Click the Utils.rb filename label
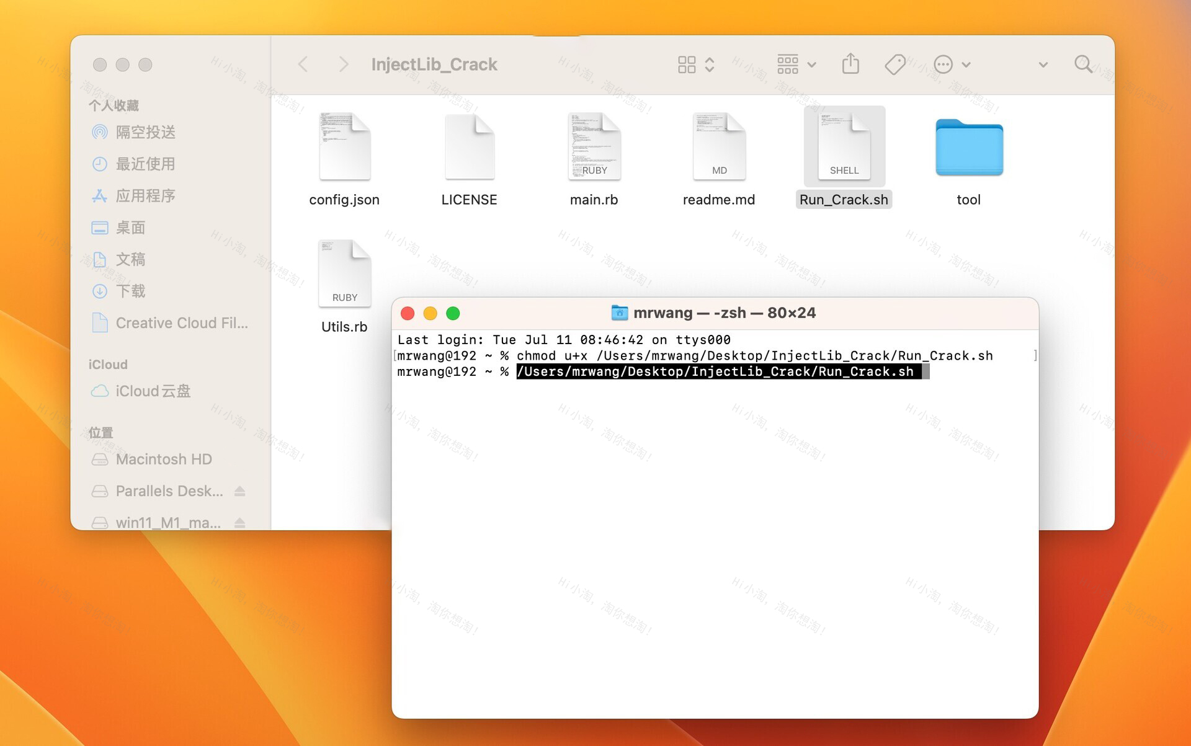Image resolution: width=1191 pixels, height=746 pixels. tap(344, 327)
